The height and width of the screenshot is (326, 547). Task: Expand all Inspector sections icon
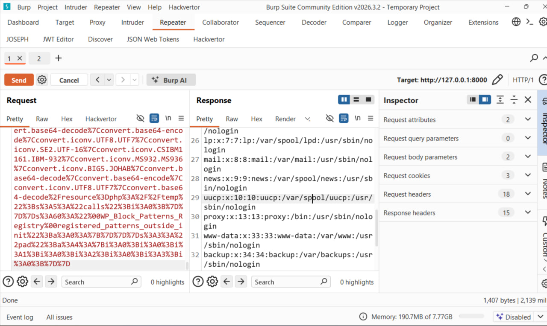(500, 100)
